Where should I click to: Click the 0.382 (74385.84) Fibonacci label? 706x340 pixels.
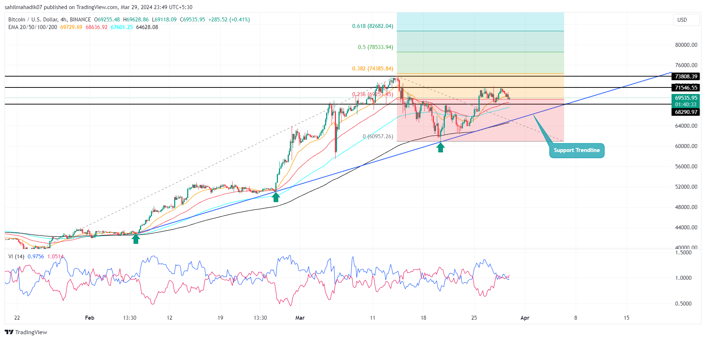tap(373, 69)
